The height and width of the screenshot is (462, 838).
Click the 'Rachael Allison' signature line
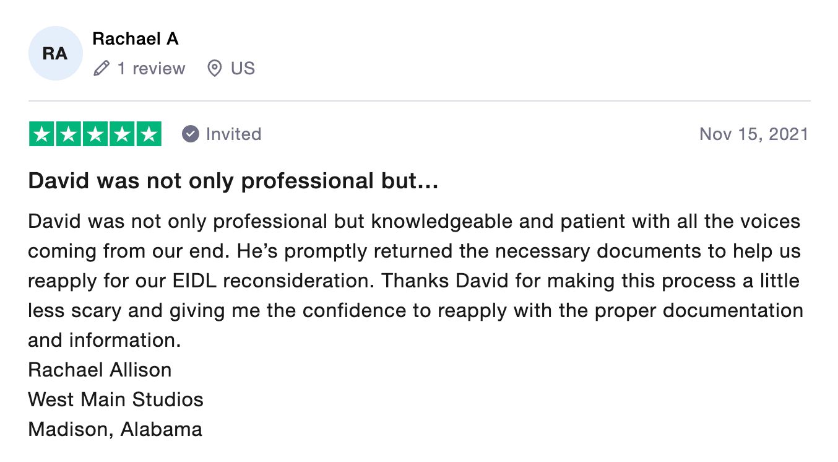click(x=100, y=370)
